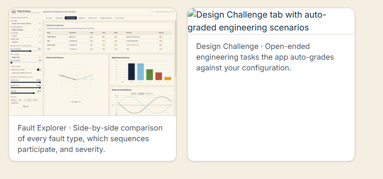Open the Scenario Lab tab
The height and width of the screenshot is (179, 383).
pyautogui.click(x=93, y=18)
